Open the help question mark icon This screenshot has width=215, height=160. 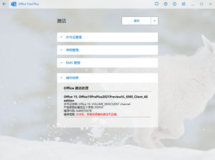point(166,4)
